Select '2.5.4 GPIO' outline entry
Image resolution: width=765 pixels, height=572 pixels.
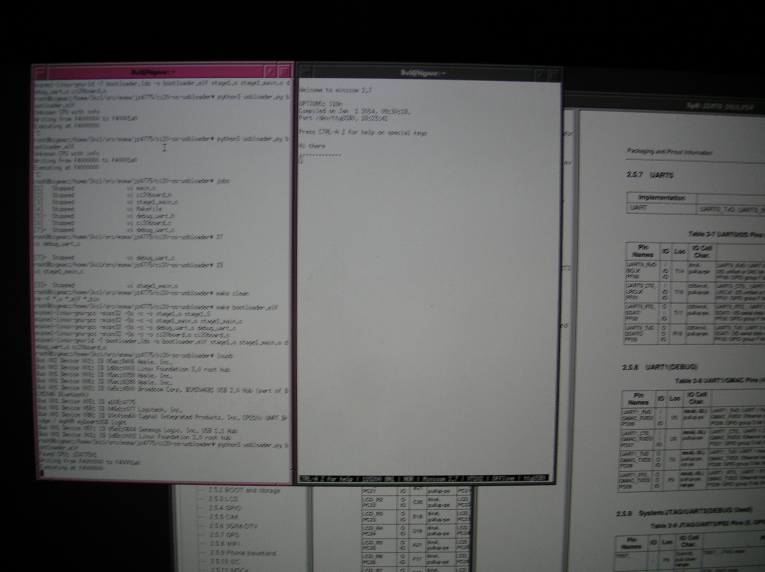pyautogui.click(x=225, y=508)
